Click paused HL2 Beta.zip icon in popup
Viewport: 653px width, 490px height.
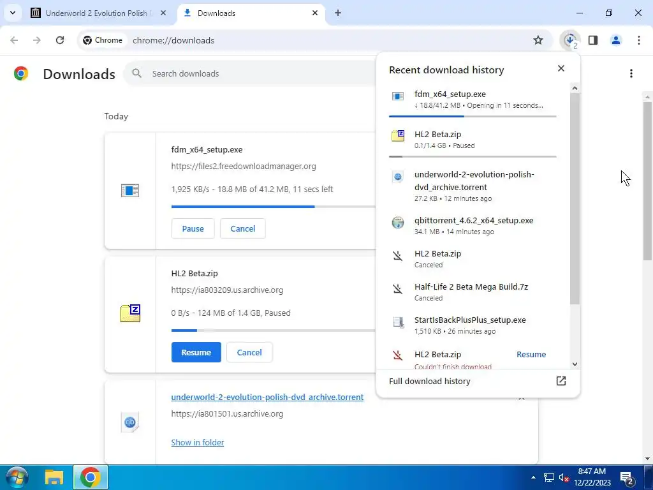tap(398, 136)
